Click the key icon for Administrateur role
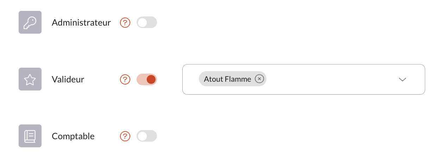The image size is (440, 162). pos(30,22)
